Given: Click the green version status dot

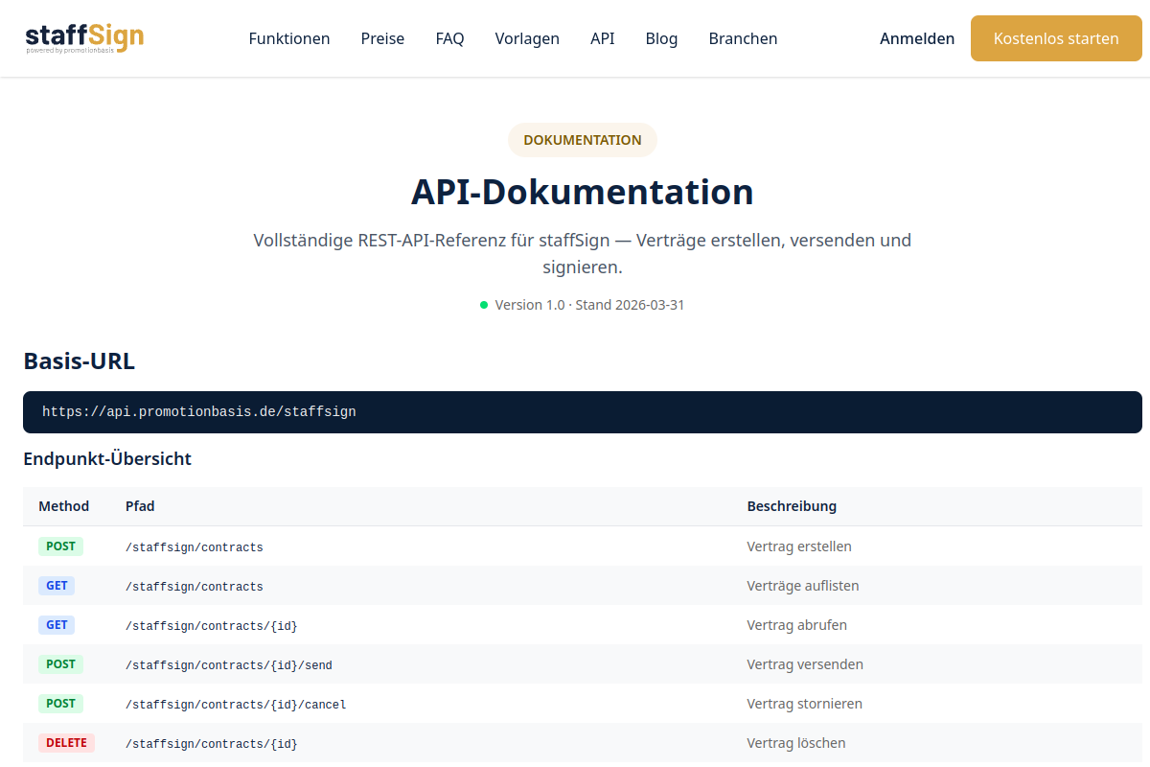Looking at the screenshot, I should [x=484, y=305].
